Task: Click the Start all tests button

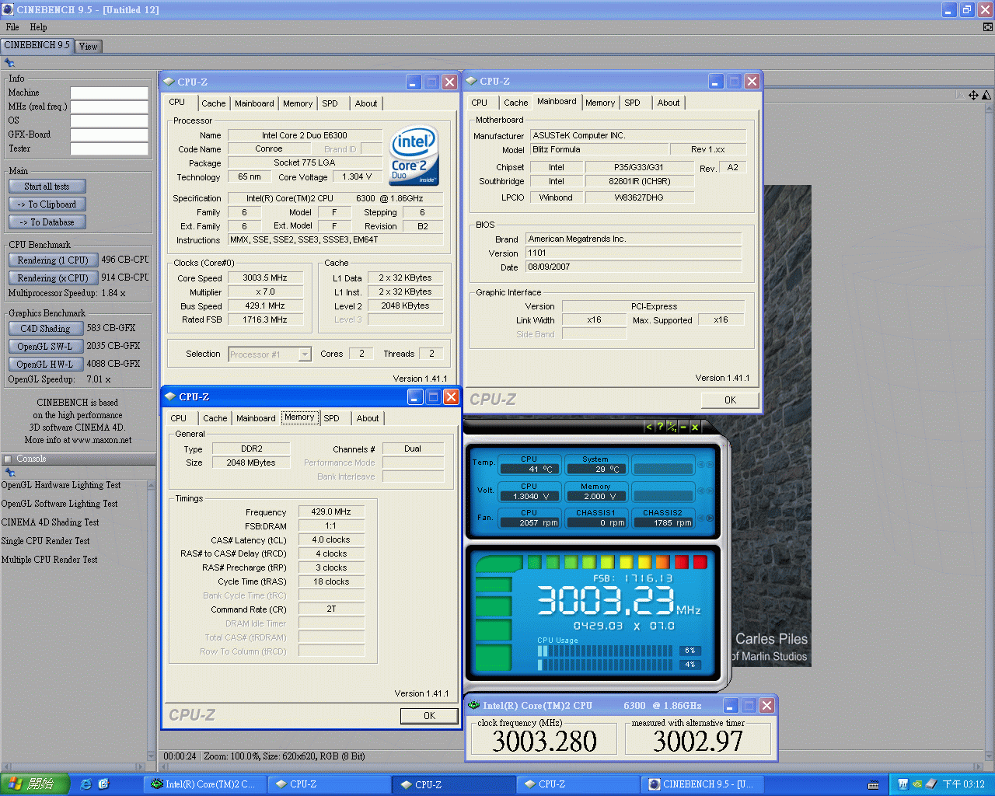Action: click(x=47, y=187)
